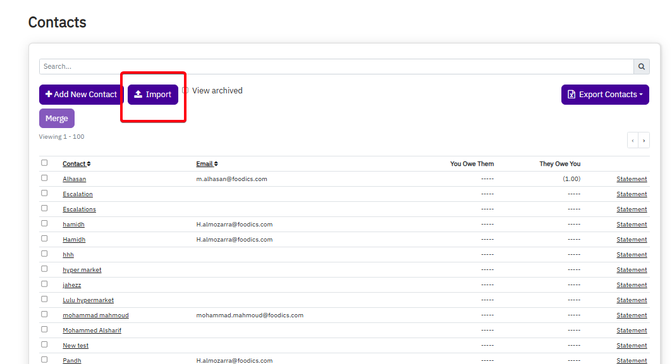
Task: Go to next page arrow
Action: coord(644,141)
